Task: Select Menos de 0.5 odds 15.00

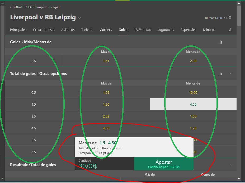Action: click(x=193, y=92)
